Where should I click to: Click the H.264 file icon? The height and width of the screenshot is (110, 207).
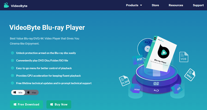(x=124, y=80)
